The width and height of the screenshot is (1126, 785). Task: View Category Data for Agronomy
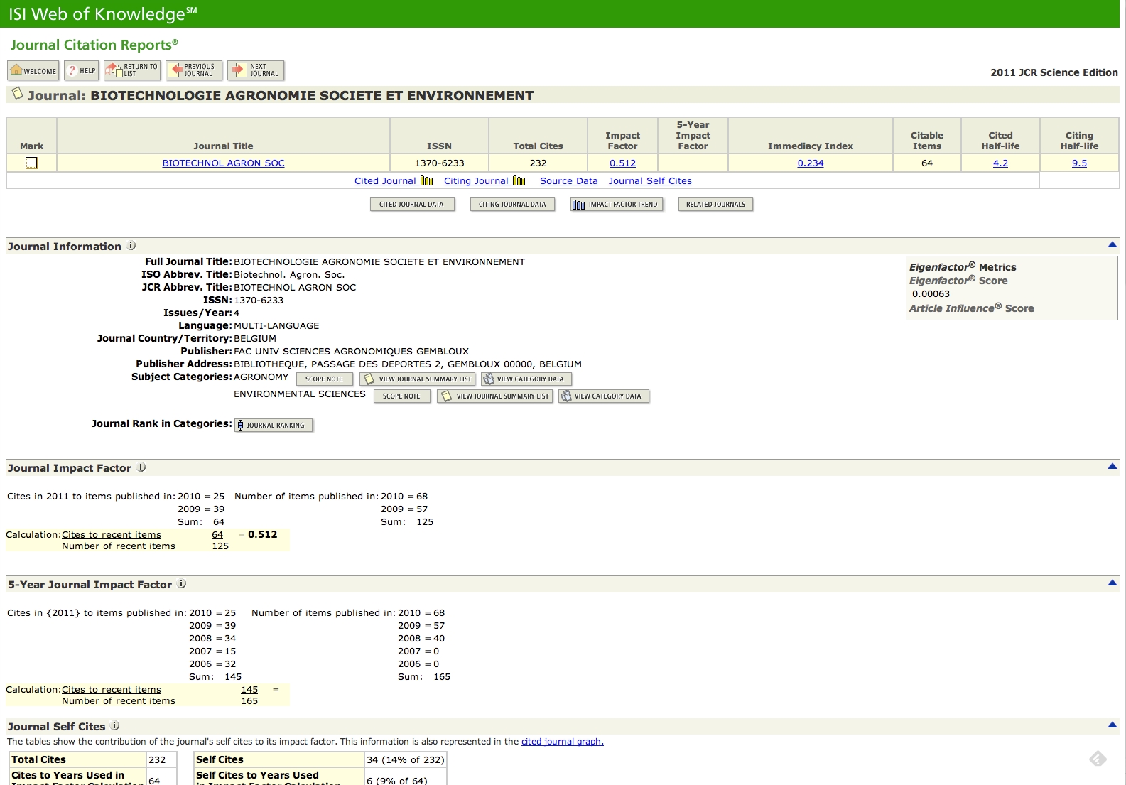[526, 379]
